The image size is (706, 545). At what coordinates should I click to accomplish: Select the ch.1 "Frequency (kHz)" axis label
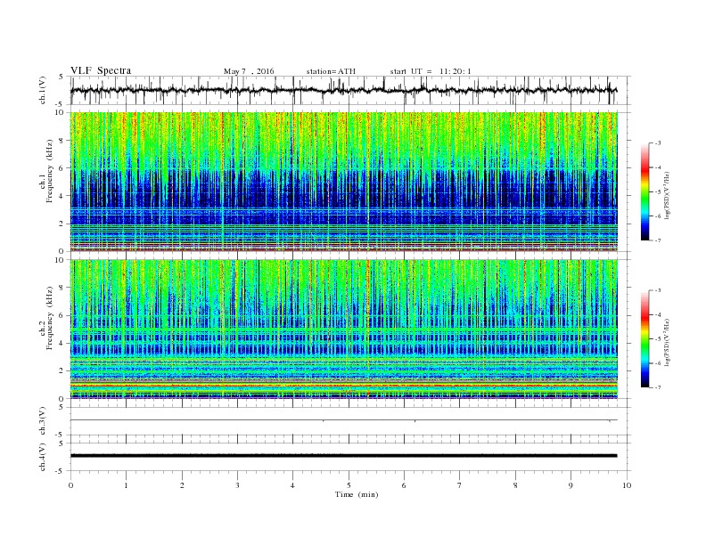point(49,171)
